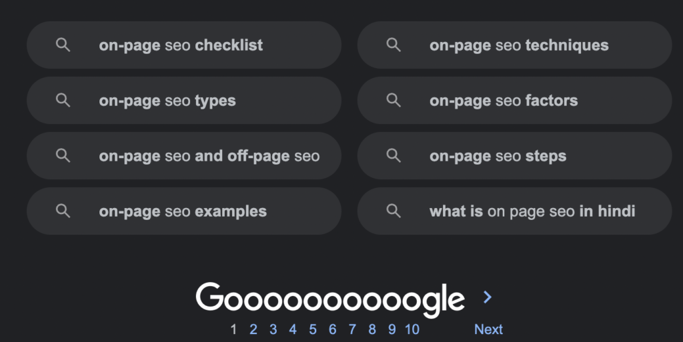Click search icon beside on-page seo checklist
The image size is (683, 342).
[x=63, y=45]
